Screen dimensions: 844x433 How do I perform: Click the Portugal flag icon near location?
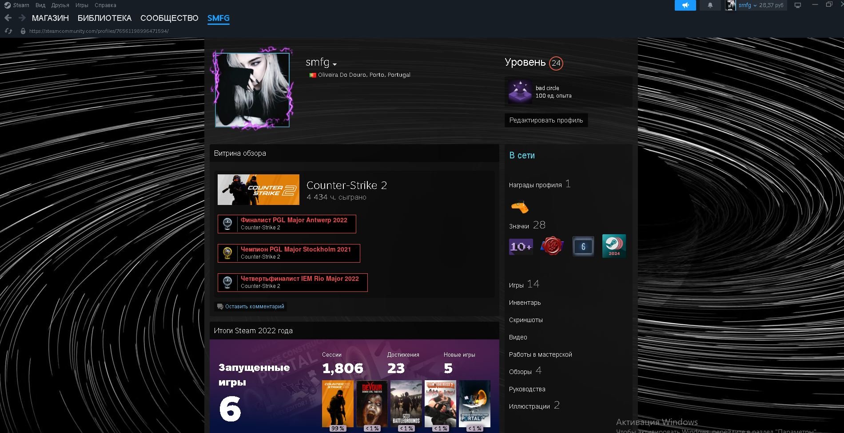[x=312, y=75]
